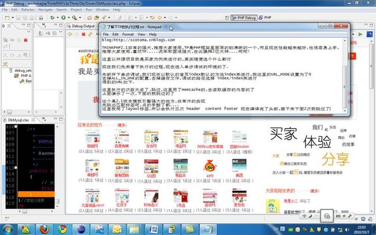Click the adfd money bag thumbnail
Image resolution: width=376 pixels, height=235 pixels.
210,166
